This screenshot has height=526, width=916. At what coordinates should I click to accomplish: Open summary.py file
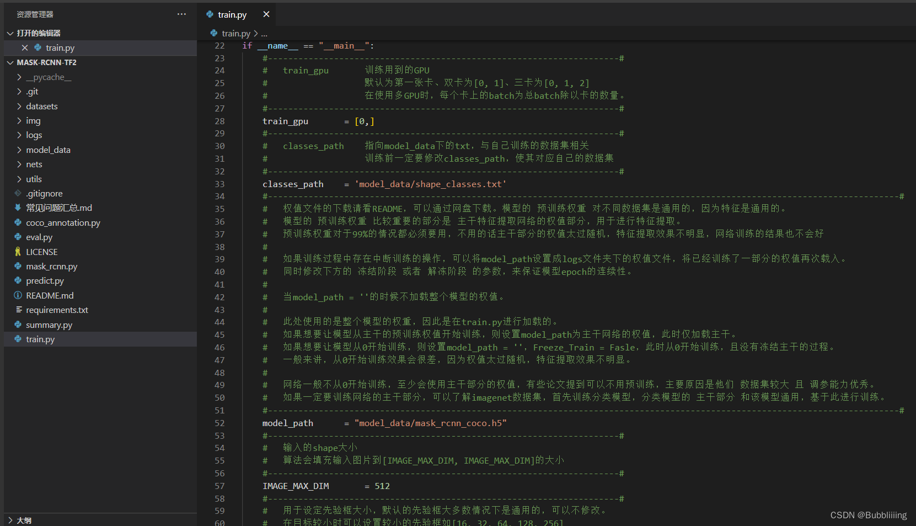tap(49, 325)
